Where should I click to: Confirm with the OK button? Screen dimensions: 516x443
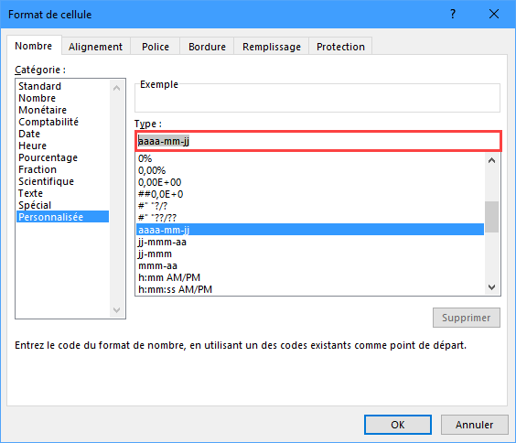click(x=398, y=425)
